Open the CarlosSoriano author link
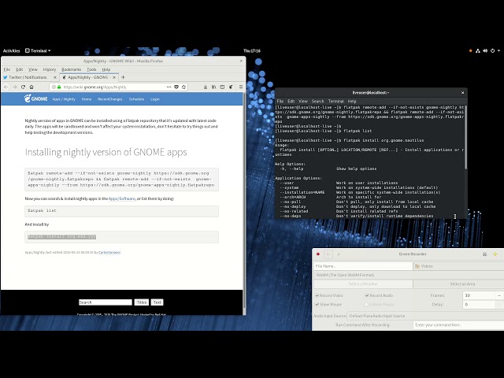 click(x=109, y=252)
